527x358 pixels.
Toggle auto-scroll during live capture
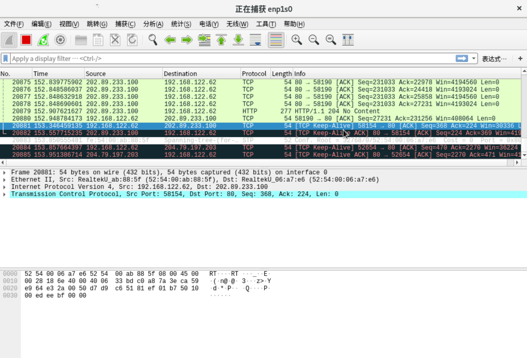(x=255, y=40)
